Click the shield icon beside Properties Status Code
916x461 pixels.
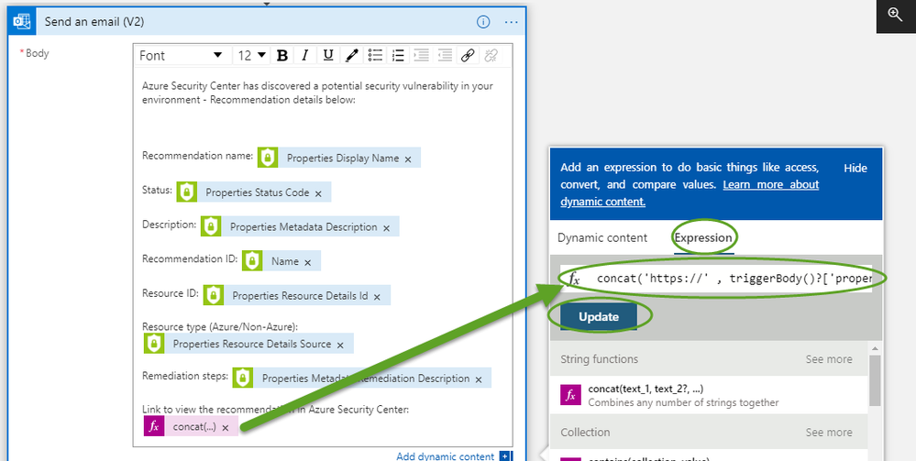[187, 192]
